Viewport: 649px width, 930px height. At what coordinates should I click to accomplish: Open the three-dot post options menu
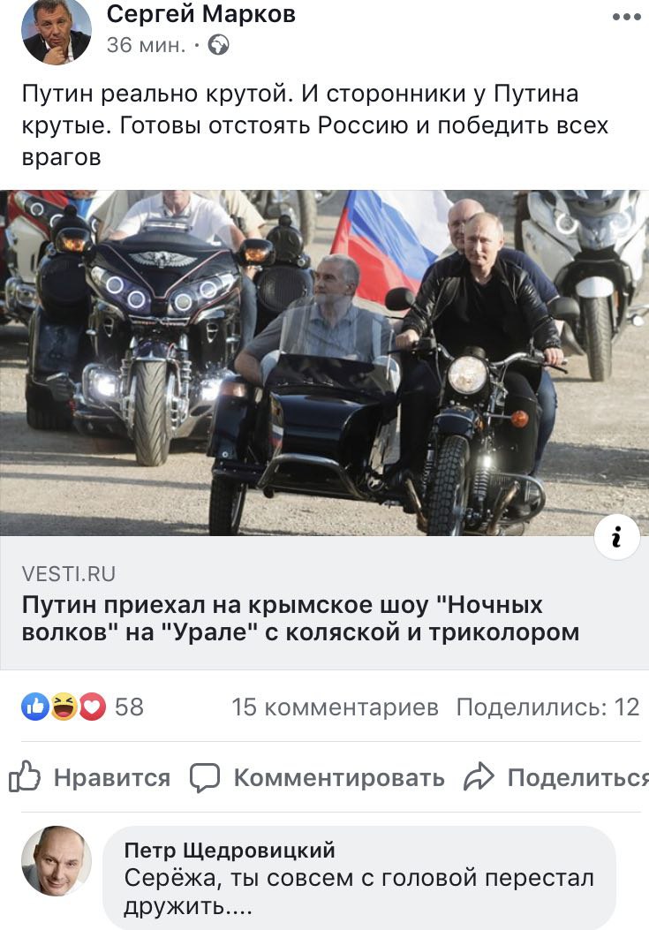[x=626, y=17]
